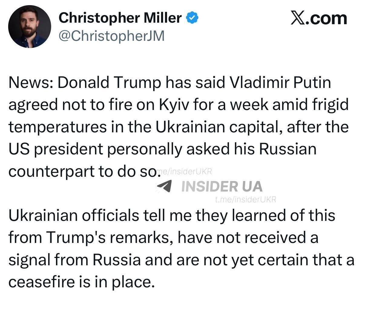Click the blue verified checkmark badge

192,18
